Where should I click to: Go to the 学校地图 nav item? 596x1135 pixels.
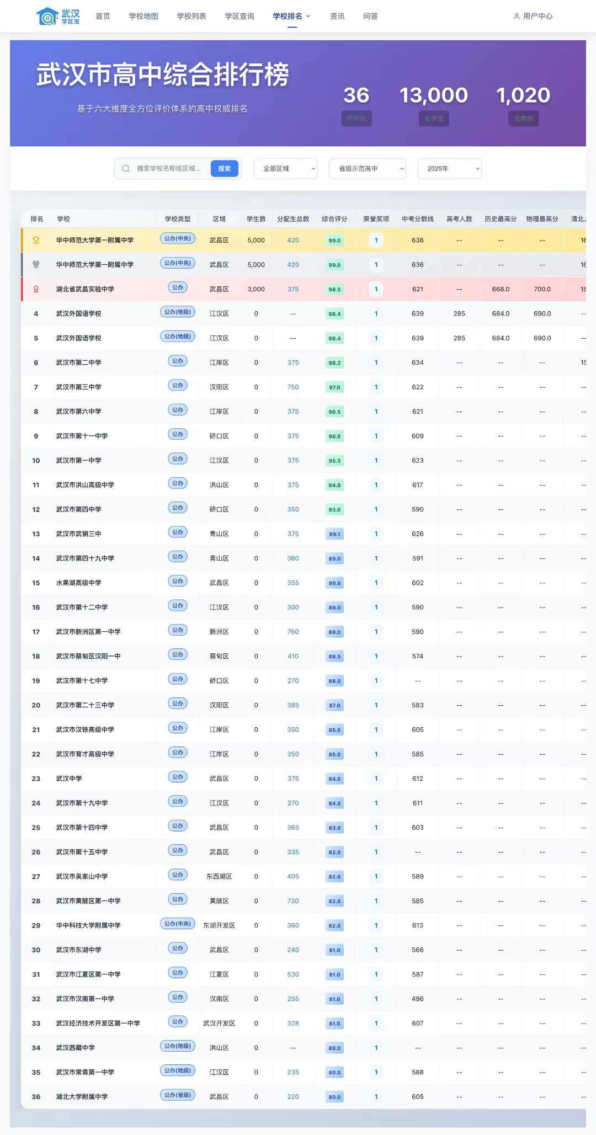click(143, 17)
